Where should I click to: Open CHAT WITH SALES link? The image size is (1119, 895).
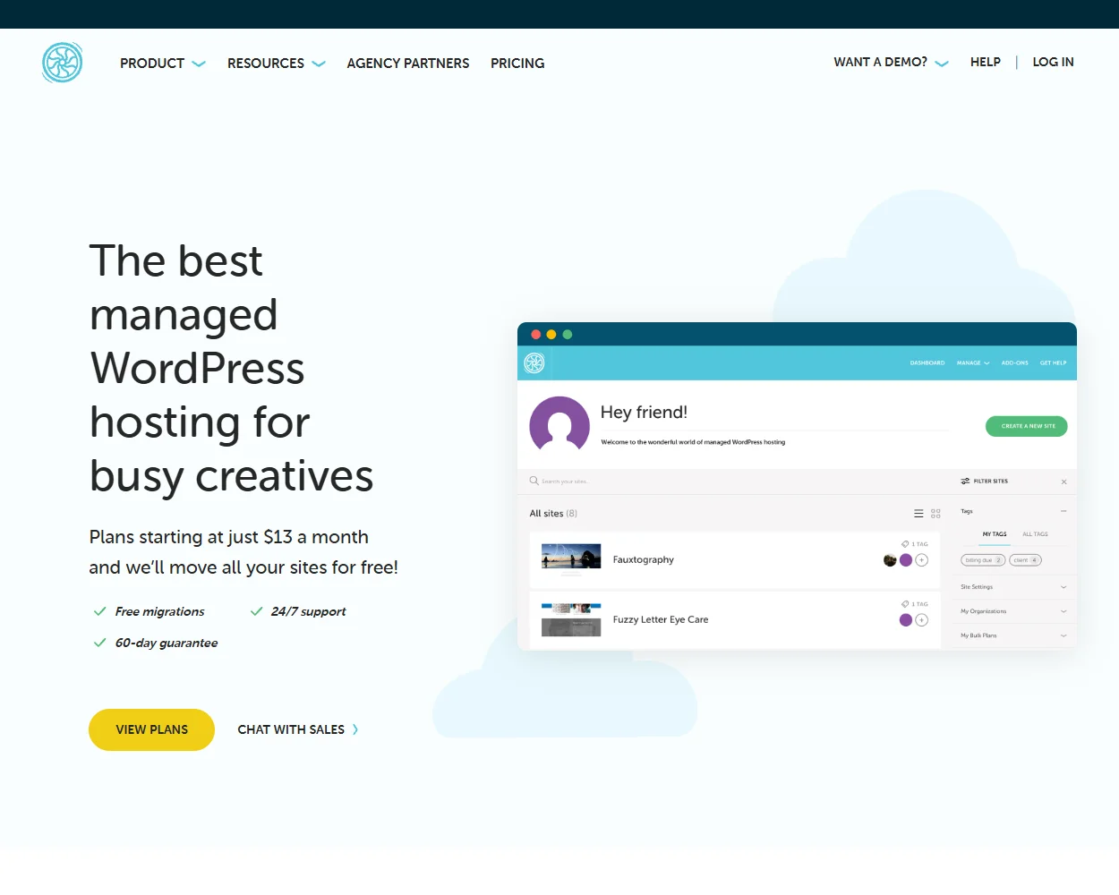291,729
